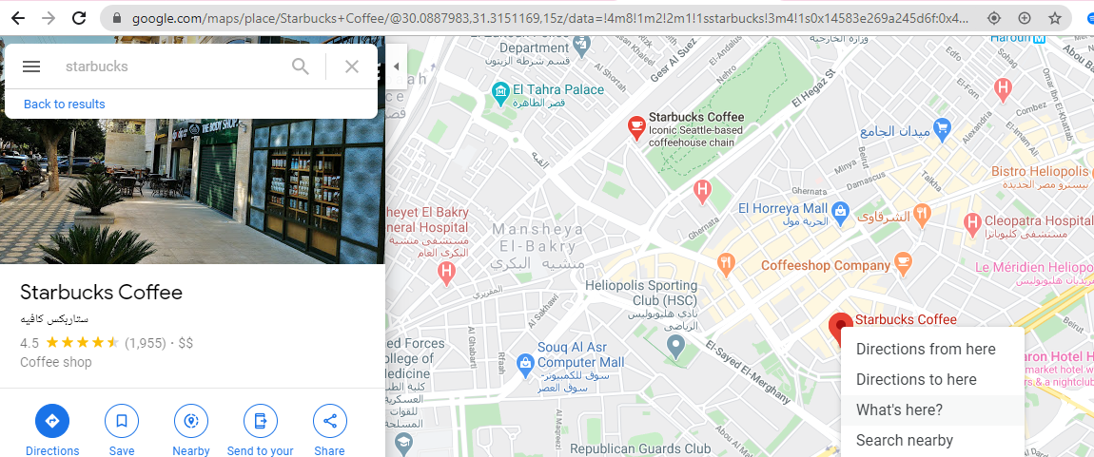Collapse the side panel arrow
Viewport: 1094px width, 457px height.
[397, 67]
